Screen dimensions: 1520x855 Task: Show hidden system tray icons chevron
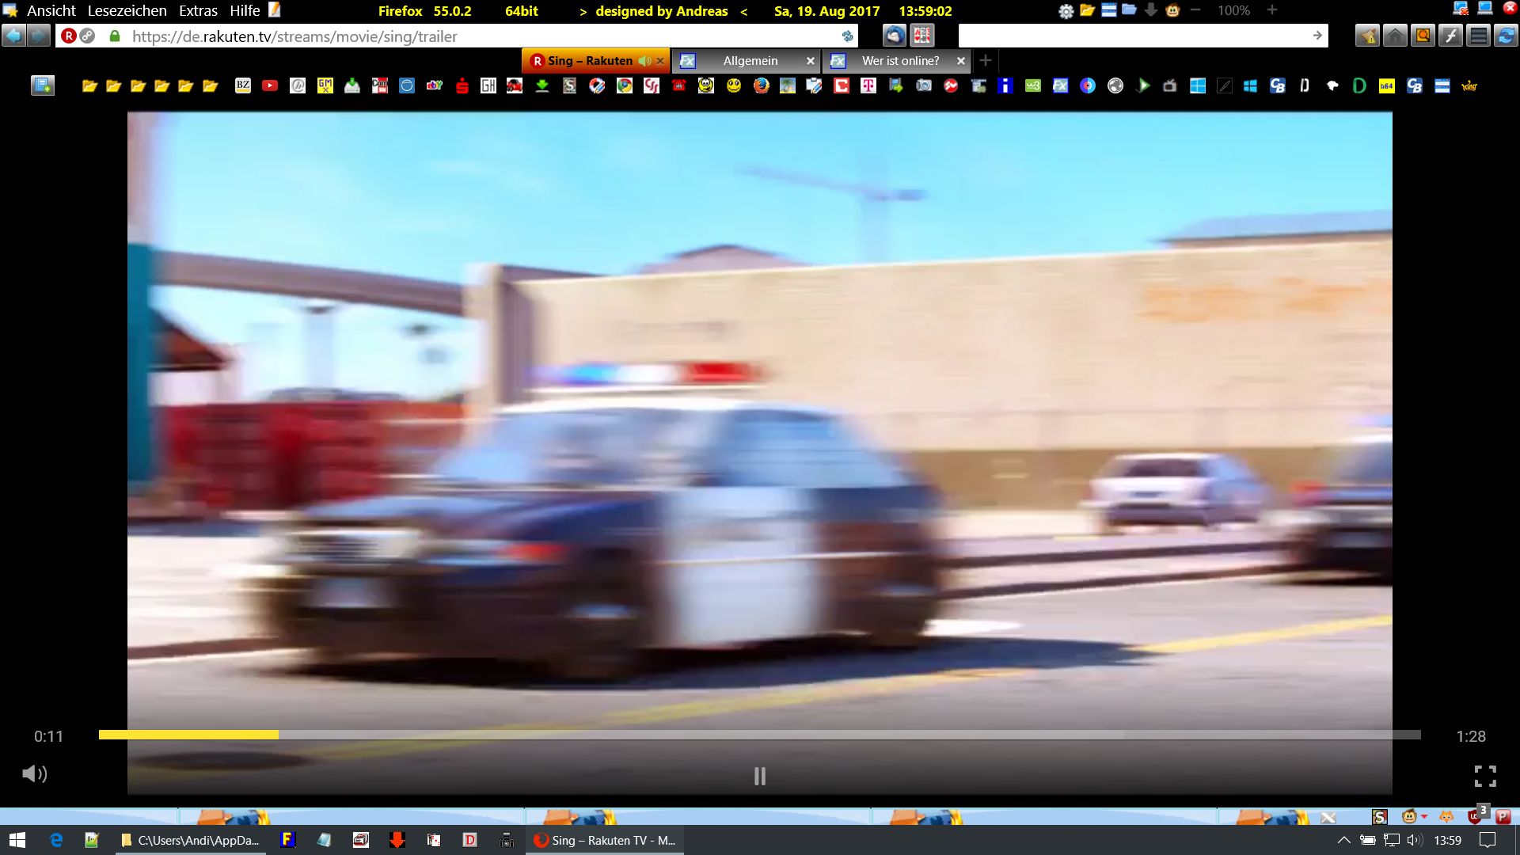click(x=1343, y=840)
